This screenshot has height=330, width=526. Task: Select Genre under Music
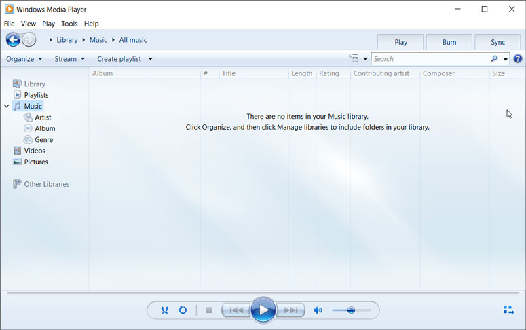pos(38,139)
